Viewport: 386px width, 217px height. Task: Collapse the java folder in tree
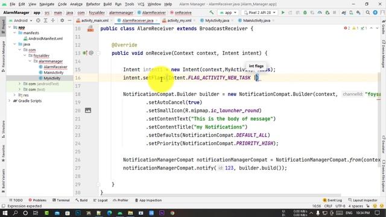(14, 44)
